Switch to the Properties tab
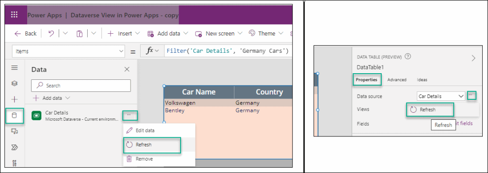Image resolution: width=488 pixels, height=173 pixels. tap(366, 79)
